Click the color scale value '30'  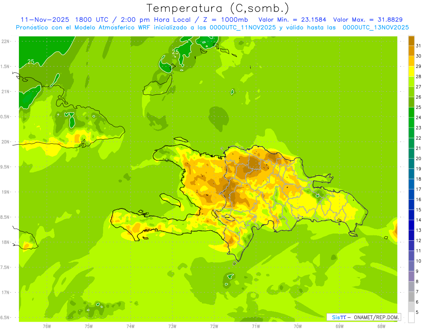(419, 56)
